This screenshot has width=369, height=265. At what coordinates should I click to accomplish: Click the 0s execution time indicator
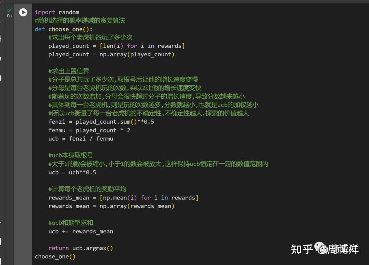pos(10,16)
